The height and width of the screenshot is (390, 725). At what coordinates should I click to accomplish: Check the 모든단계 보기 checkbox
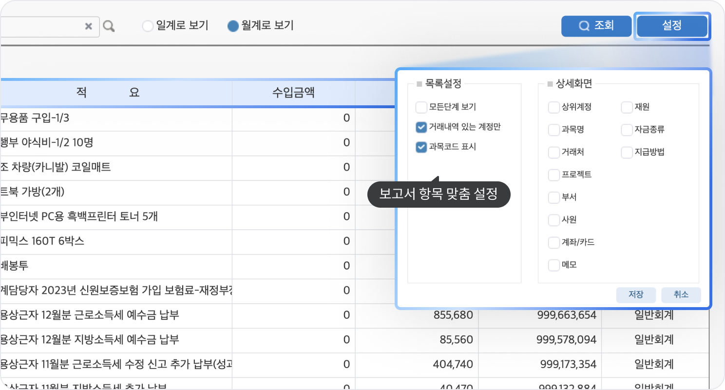[421, 107]
